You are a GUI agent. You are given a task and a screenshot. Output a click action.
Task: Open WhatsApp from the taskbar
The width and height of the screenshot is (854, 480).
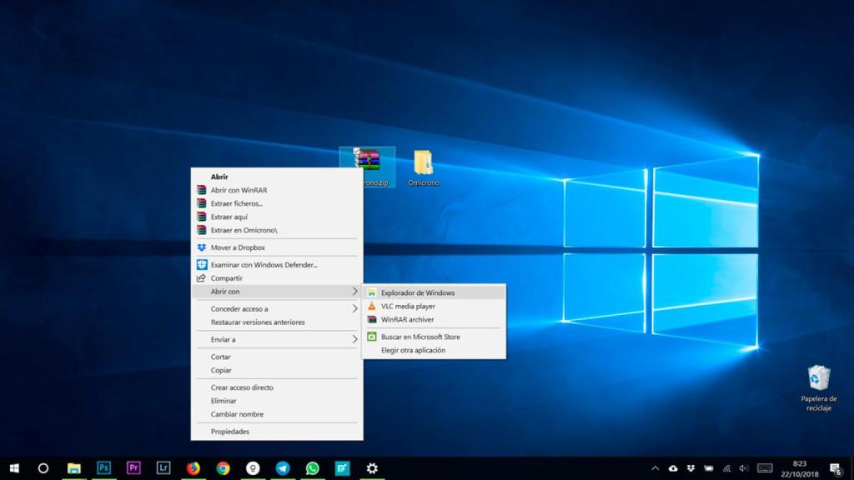pyautogui.click(x=313, y=468)
